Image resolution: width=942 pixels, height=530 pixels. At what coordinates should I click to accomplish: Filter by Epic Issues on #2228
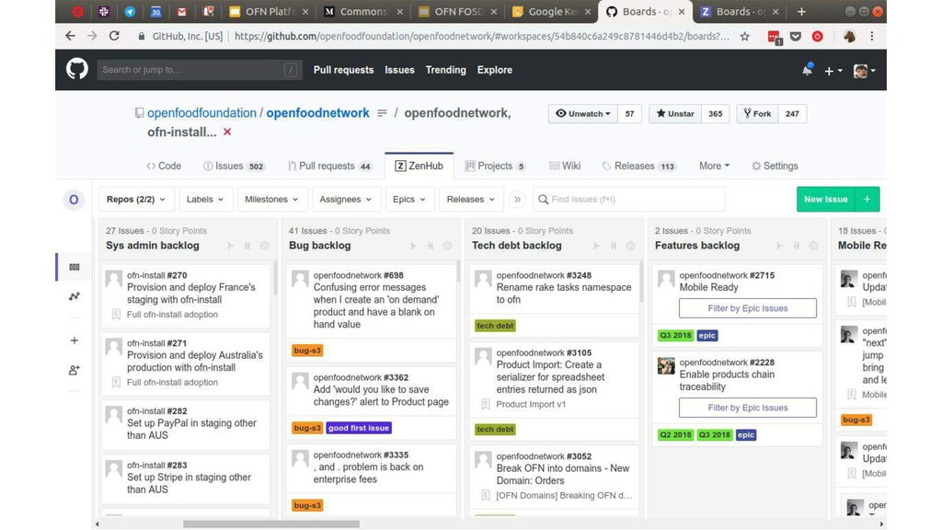747,408
